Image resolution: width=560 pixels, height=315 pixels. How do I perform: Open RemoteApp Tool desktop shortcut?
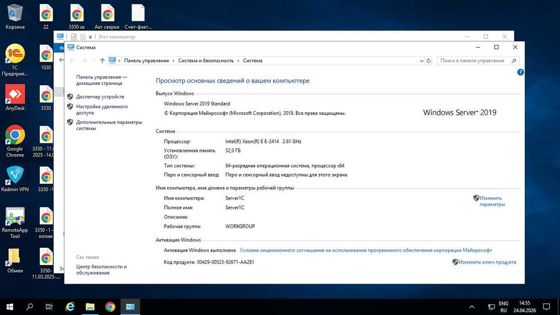coord(15,223)
